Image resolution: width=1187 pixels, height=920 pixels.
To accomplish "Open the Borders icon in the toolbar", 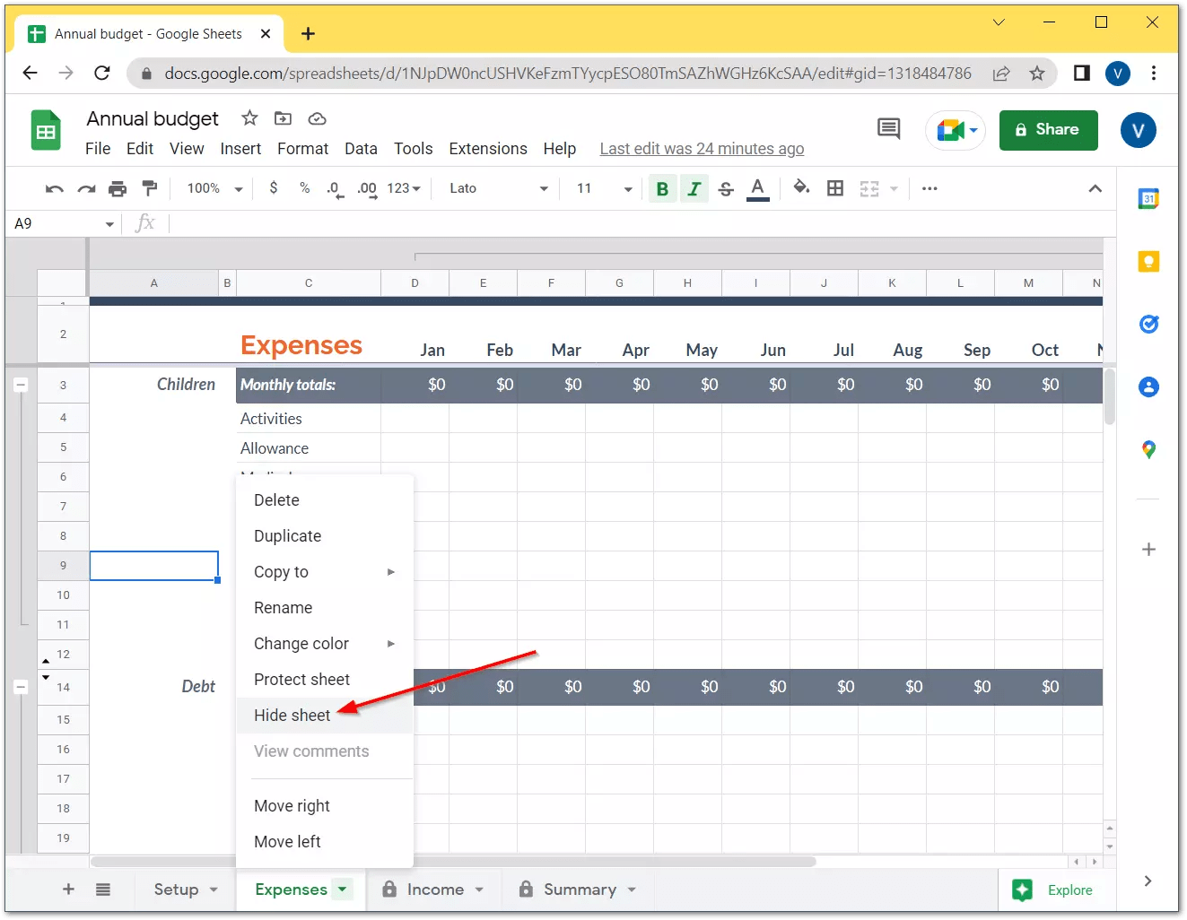I will tap(834, 188).
